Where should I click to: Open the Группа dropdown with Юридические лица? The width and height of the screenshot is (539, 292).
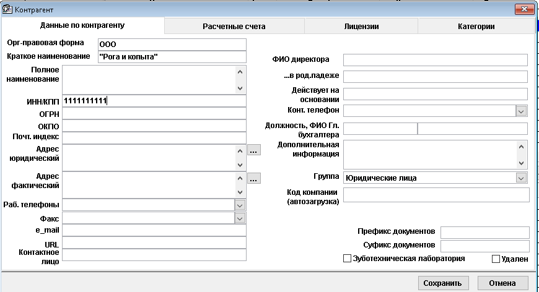pyautogui.click(x=521, y=178)
